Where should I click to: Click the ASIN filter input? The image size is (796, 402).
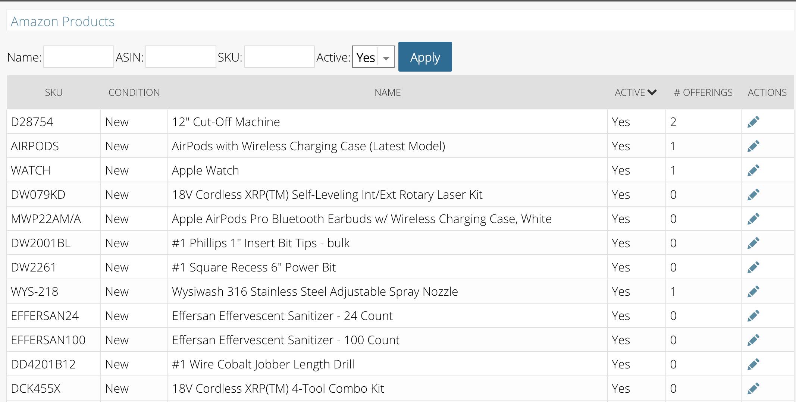coord(181,57)
